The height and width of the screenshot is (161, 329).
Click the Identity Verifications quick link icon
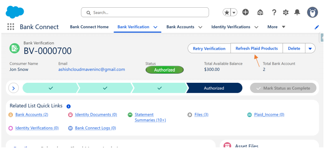11,128
